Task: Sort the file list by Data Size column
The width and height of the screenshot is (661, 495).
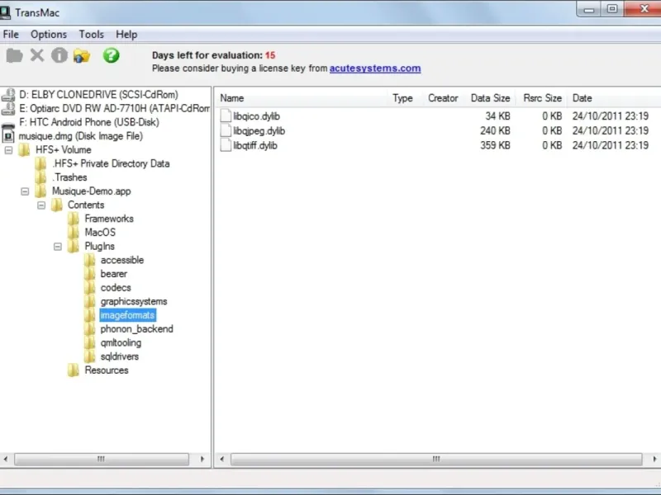Action: pyautogui.click(x=490, y=98)
